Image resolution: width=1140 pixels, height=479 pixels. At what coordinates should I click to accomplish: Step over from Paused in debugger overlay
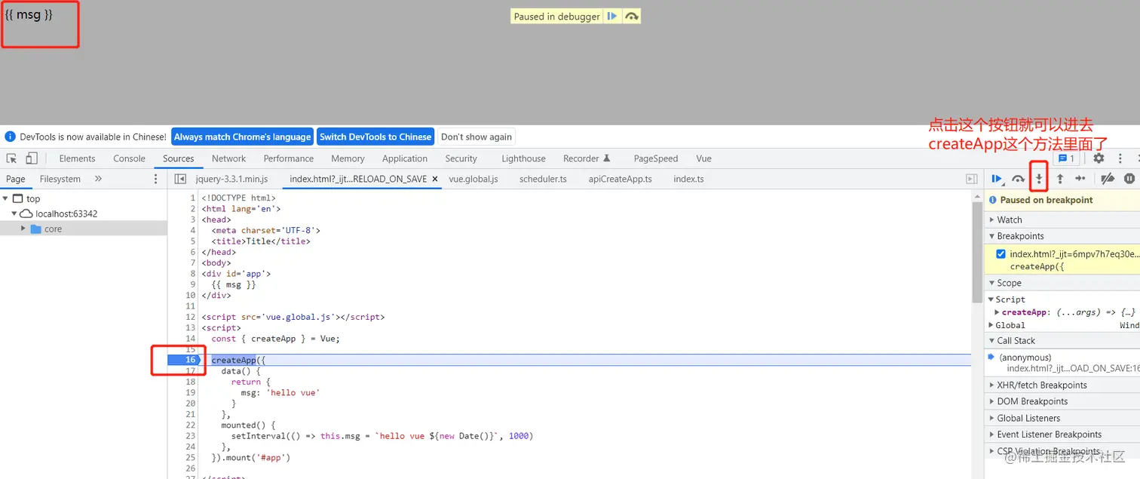[632, 16]
